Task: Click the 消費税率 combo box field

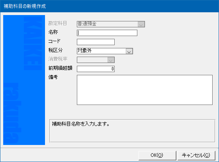Action: (x=96, y=60)
